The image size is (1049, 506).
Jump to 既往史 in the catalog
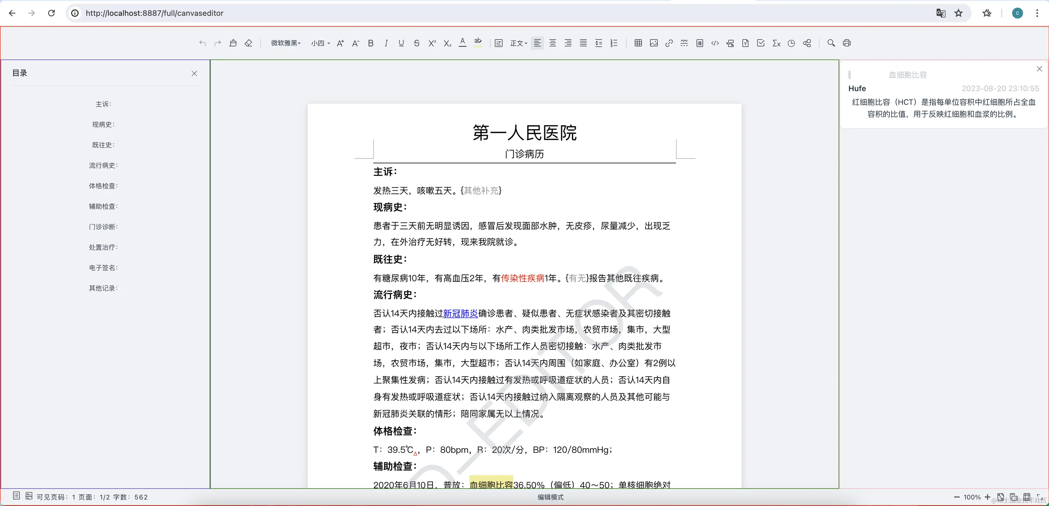click(x=103, y=145)
